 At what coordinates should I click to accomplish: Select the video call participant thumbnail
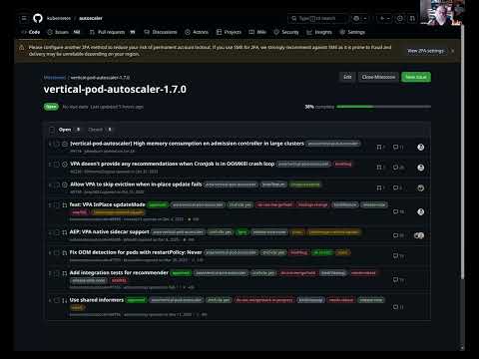442,12
